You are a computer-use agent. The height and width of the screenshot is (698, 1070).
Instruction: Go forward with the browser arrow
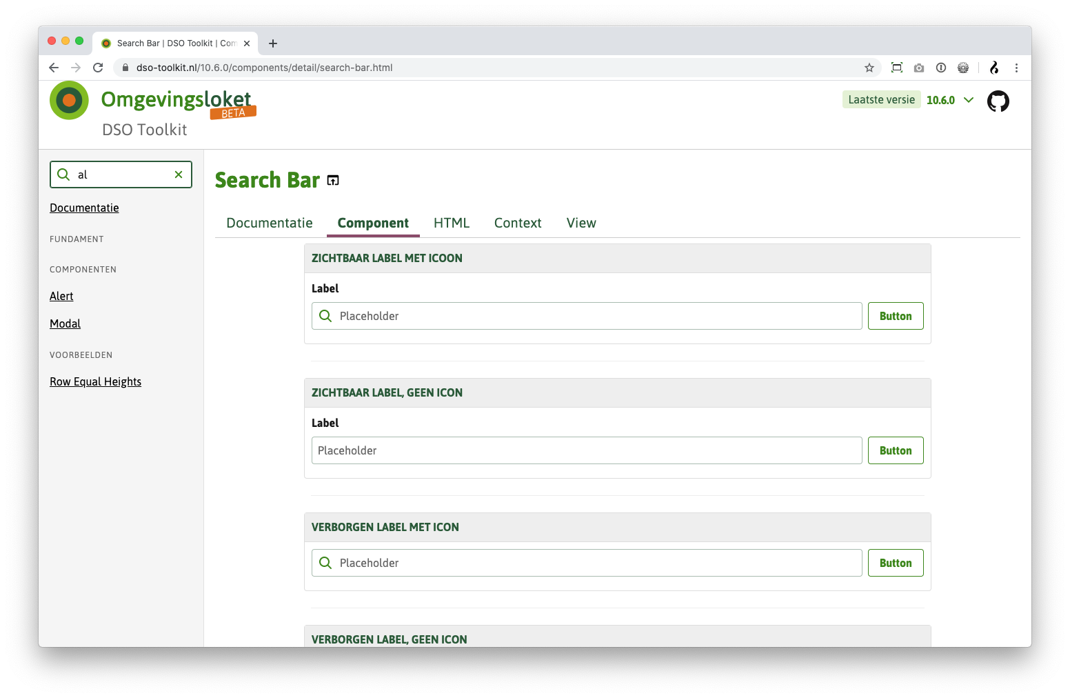(x=76, y=68)
